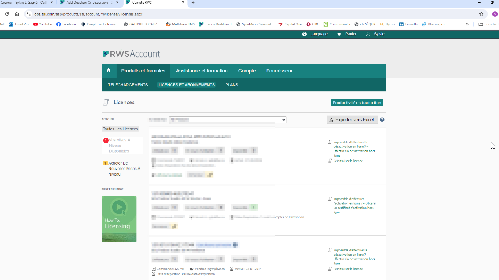Open the Sylvie user account menu
The image size is (499, 280).
tap(375, 34)
